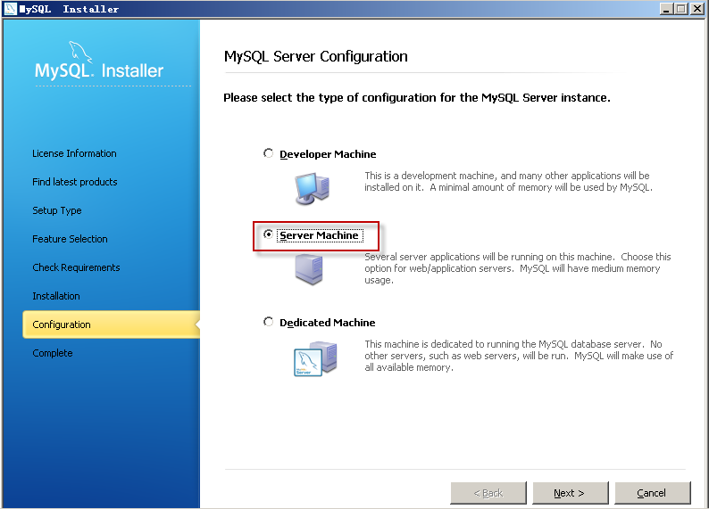Open the Installation step in sidebar

pyautogui.click(x=56, y=296)
